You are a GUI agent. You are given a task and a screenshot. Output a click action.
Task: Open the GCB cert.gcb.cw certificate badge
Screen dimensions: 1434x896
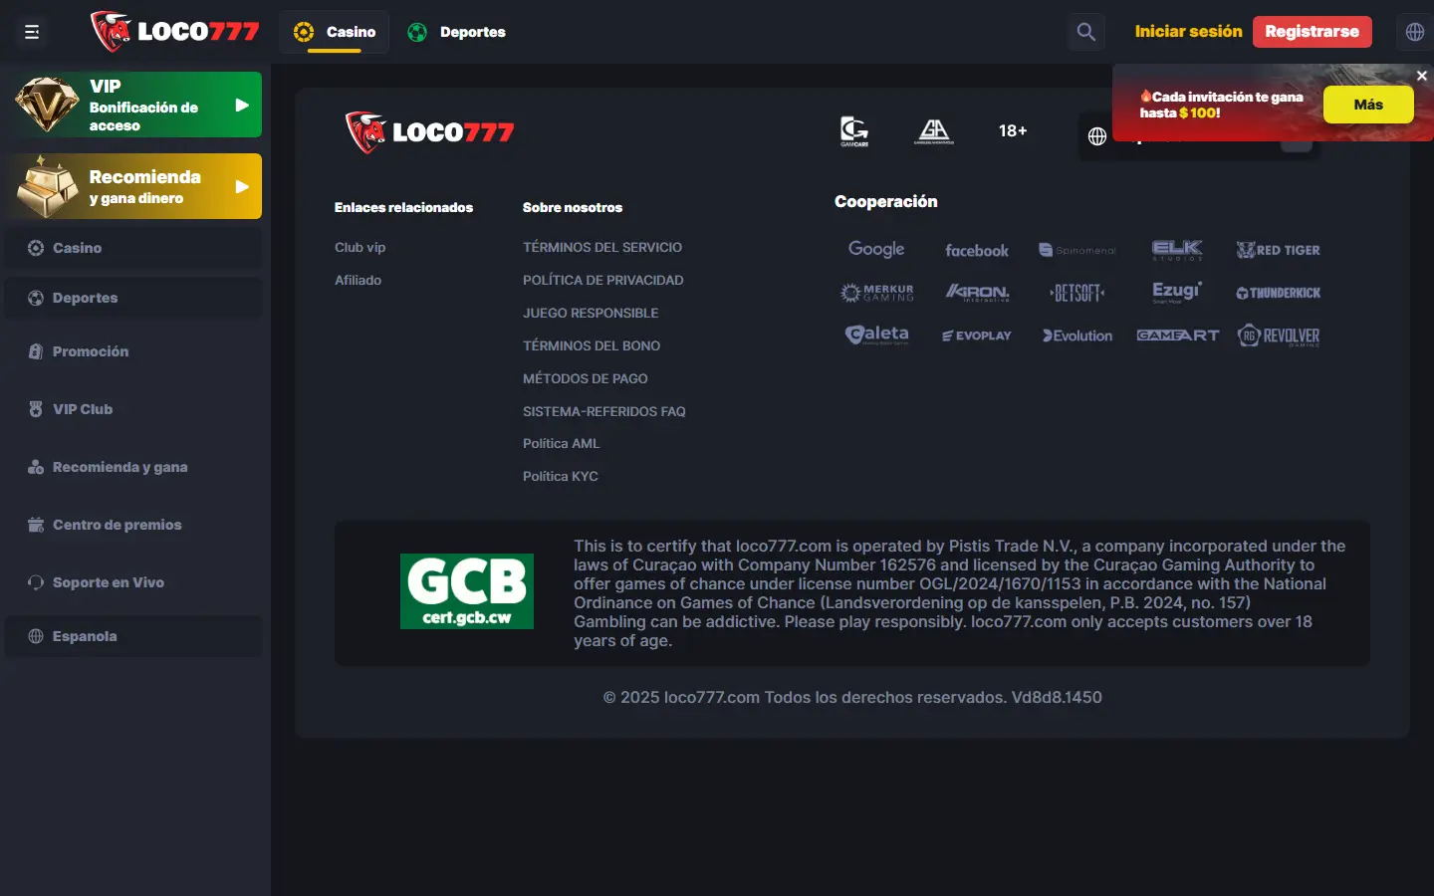coord(467,591)
